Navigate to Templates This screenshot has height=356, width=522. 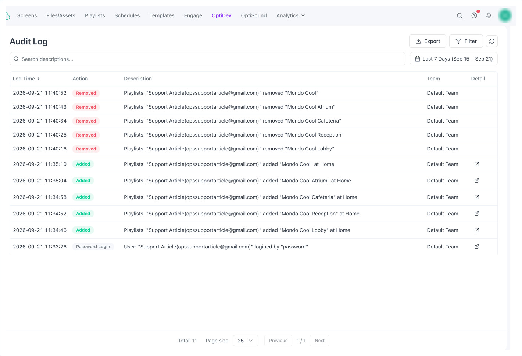point(162,15)
